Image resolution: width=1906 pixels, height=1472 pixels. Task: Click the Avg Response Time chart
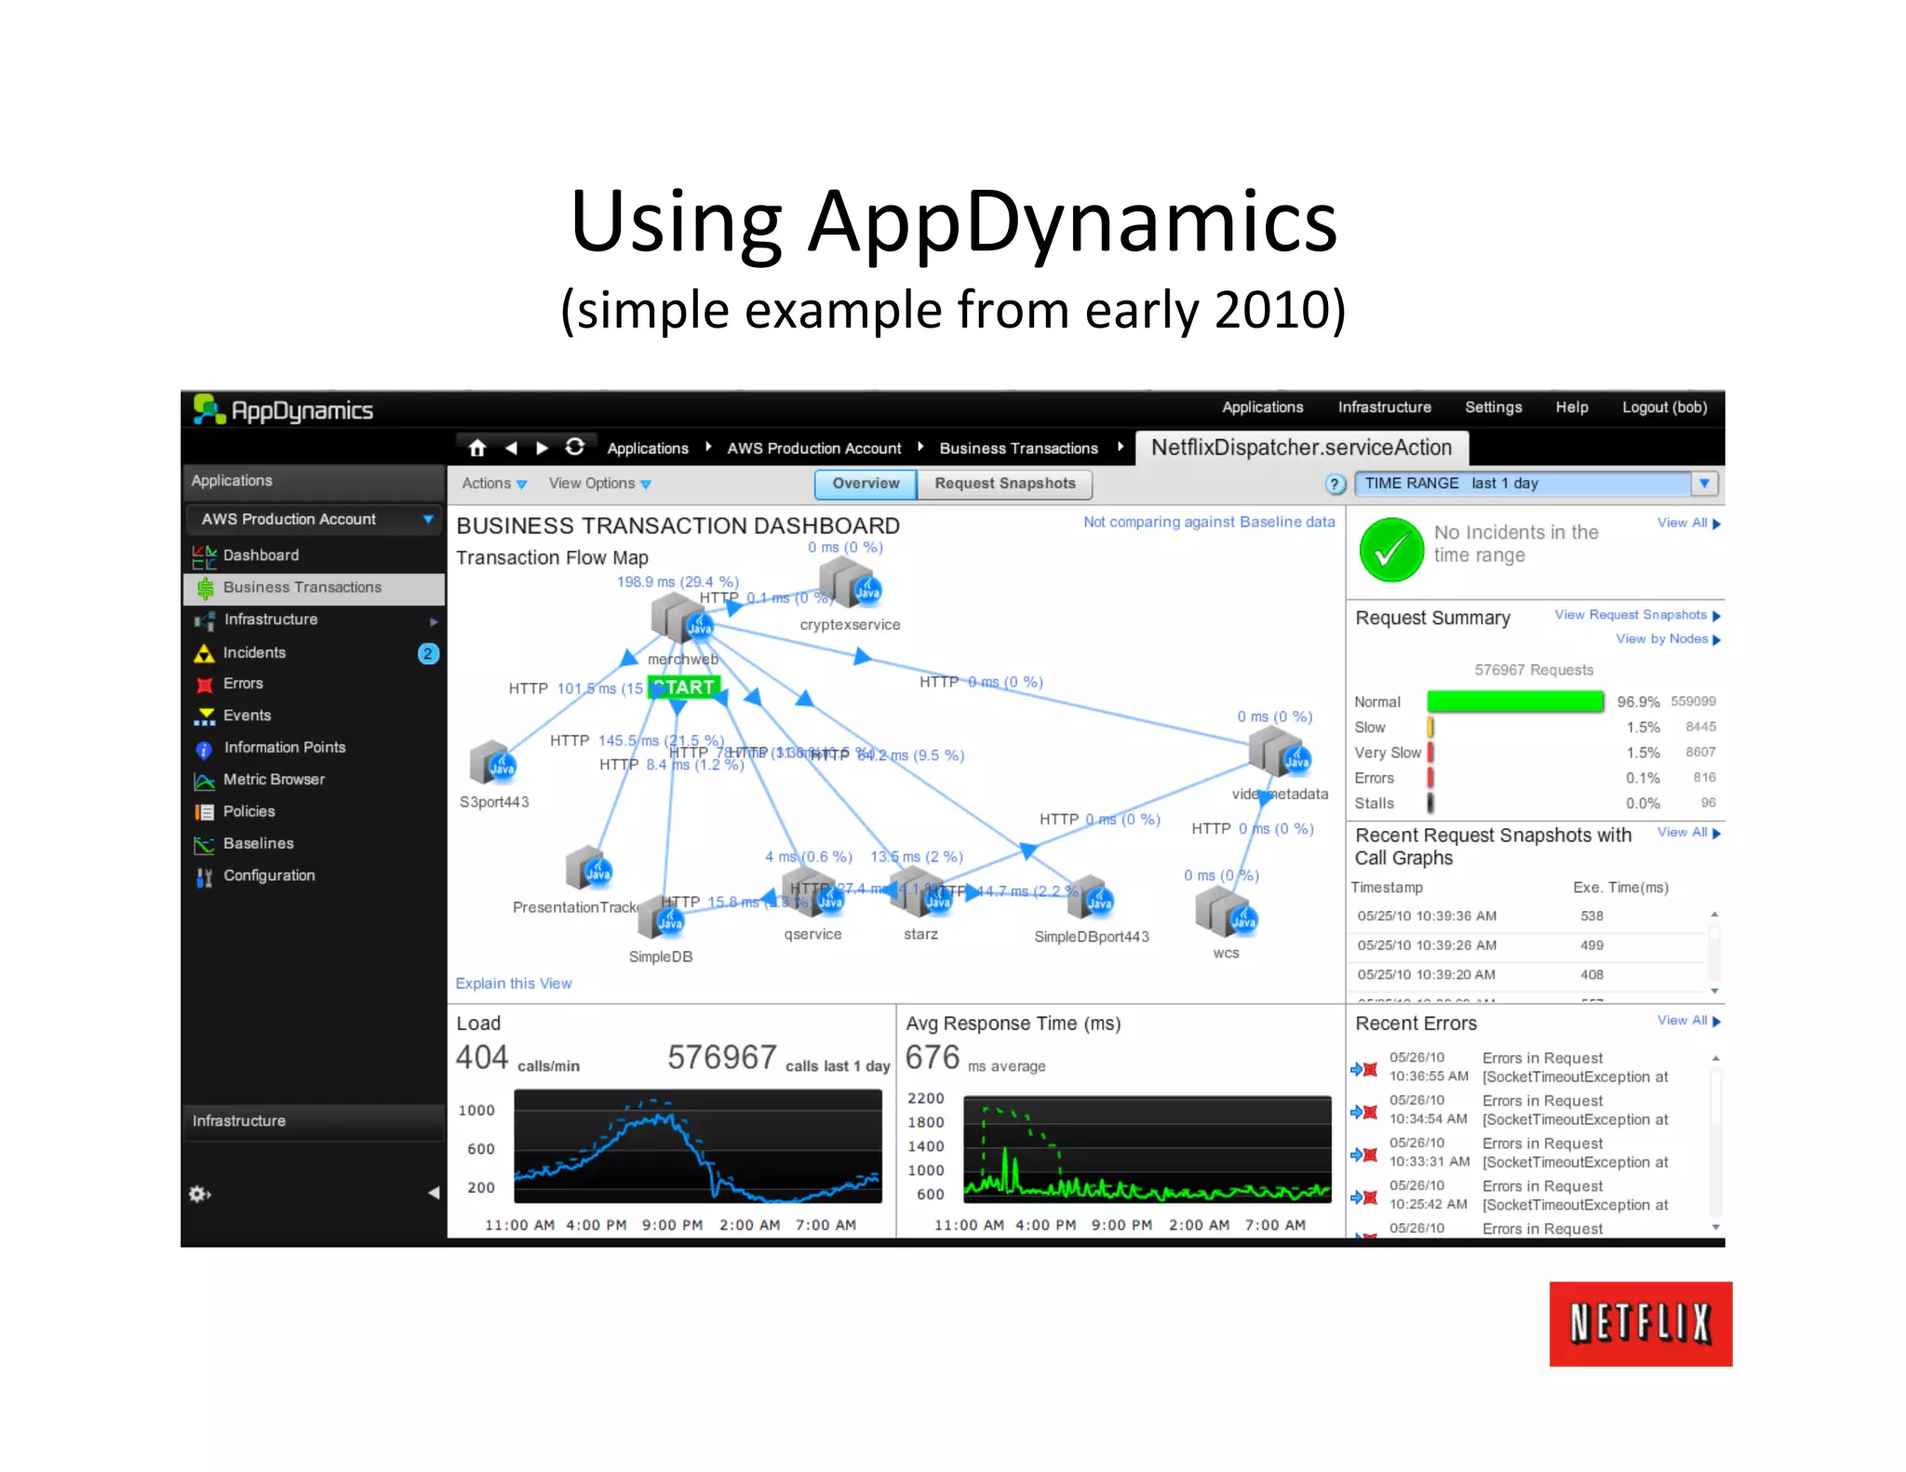[1148, 1149]
